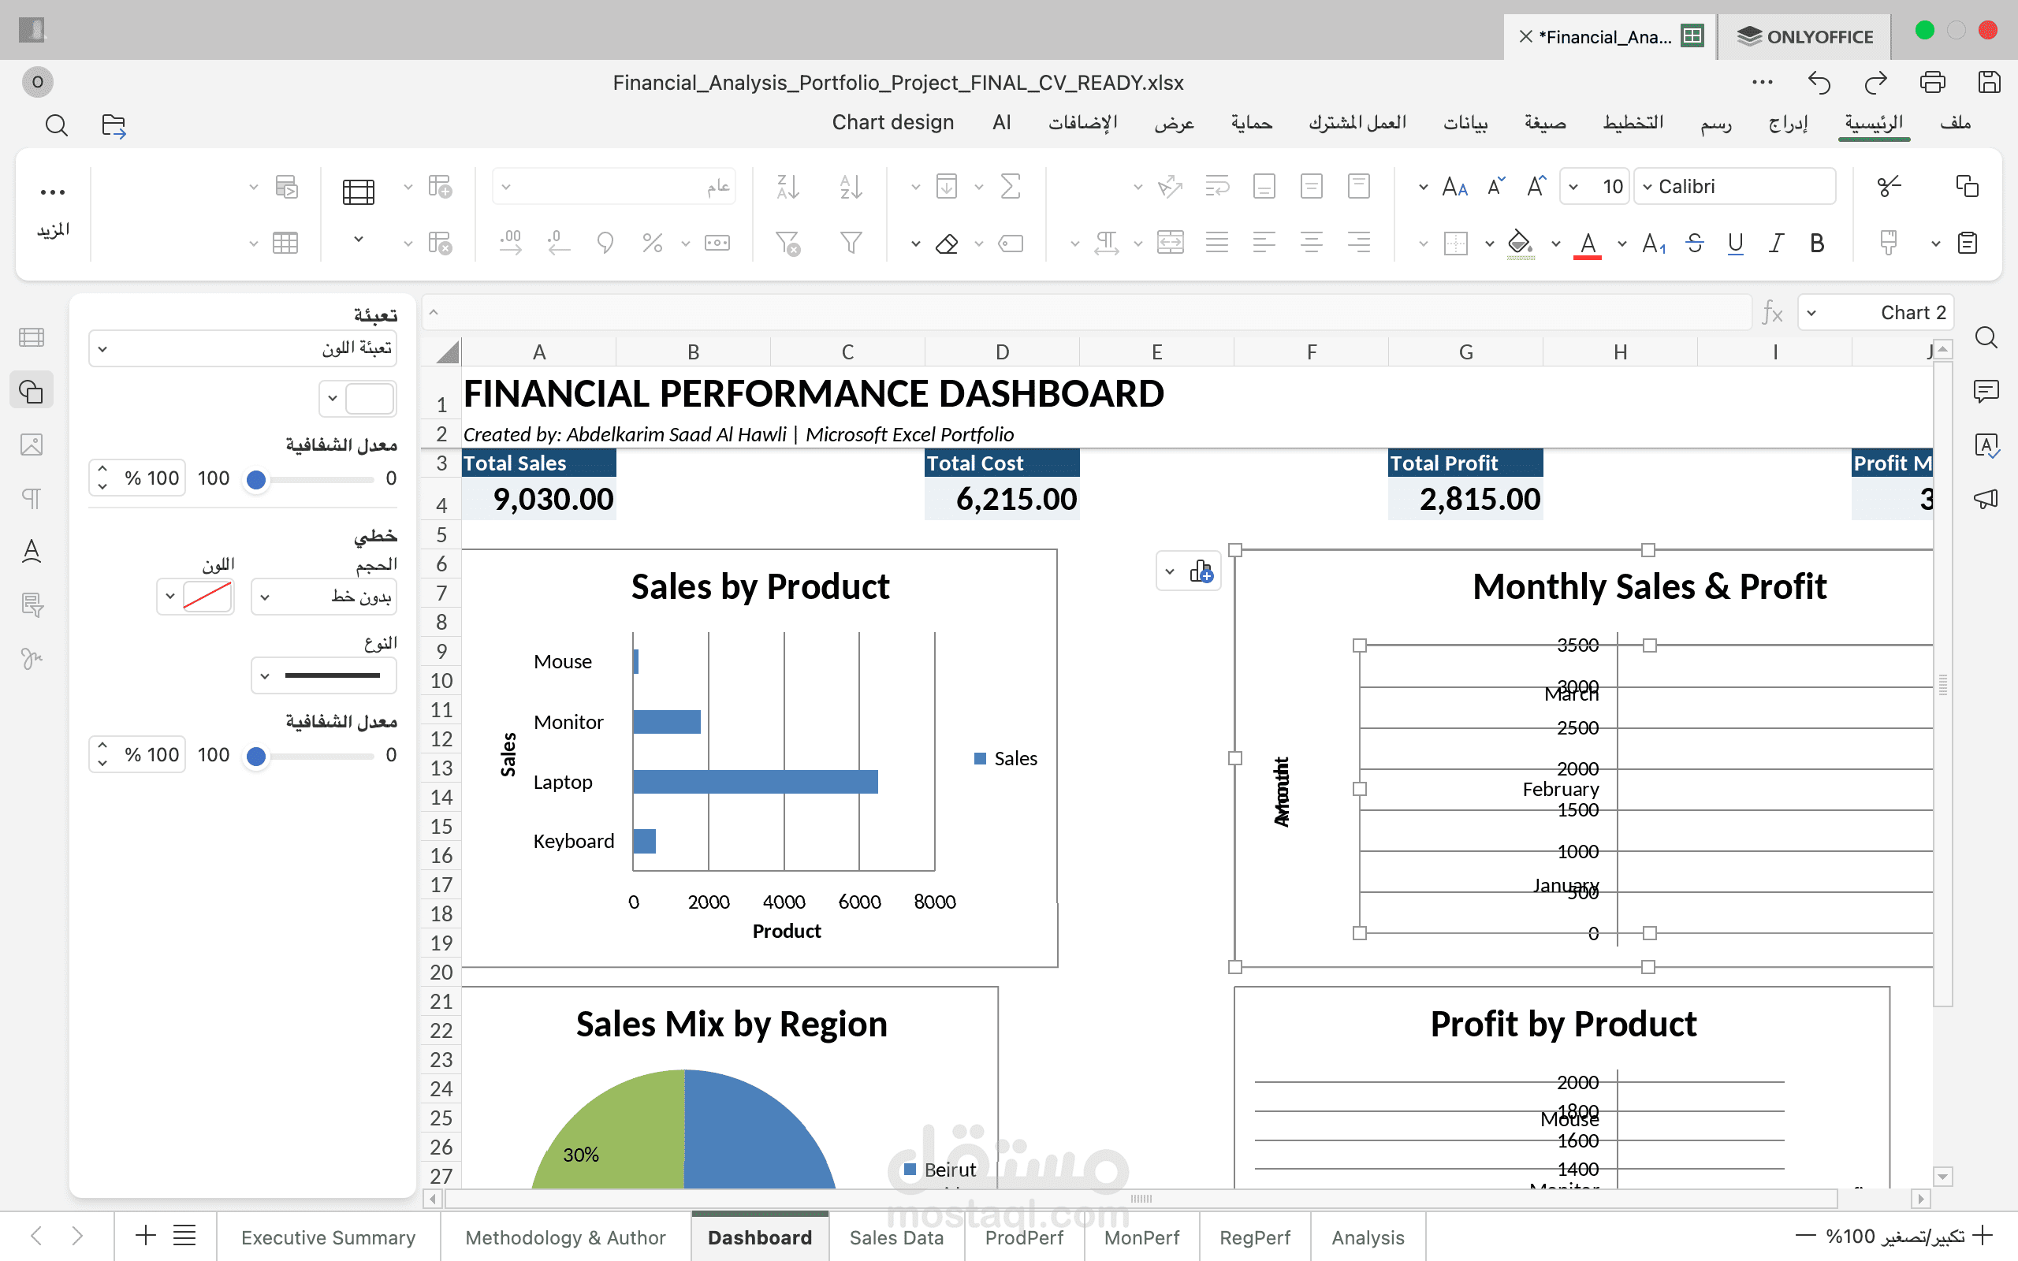Image resolution: width=2018 pixels, height=1261 pixels.
Task: Open the Analysis sheet tab
Action: pyautogui.click(x=1368, y=1237)
